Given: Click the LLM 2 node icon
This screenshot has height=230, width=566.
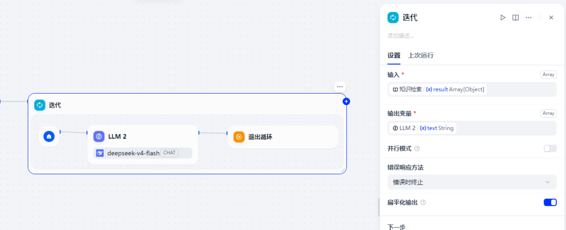Looking at the screenshot, I should coord(99,136).
